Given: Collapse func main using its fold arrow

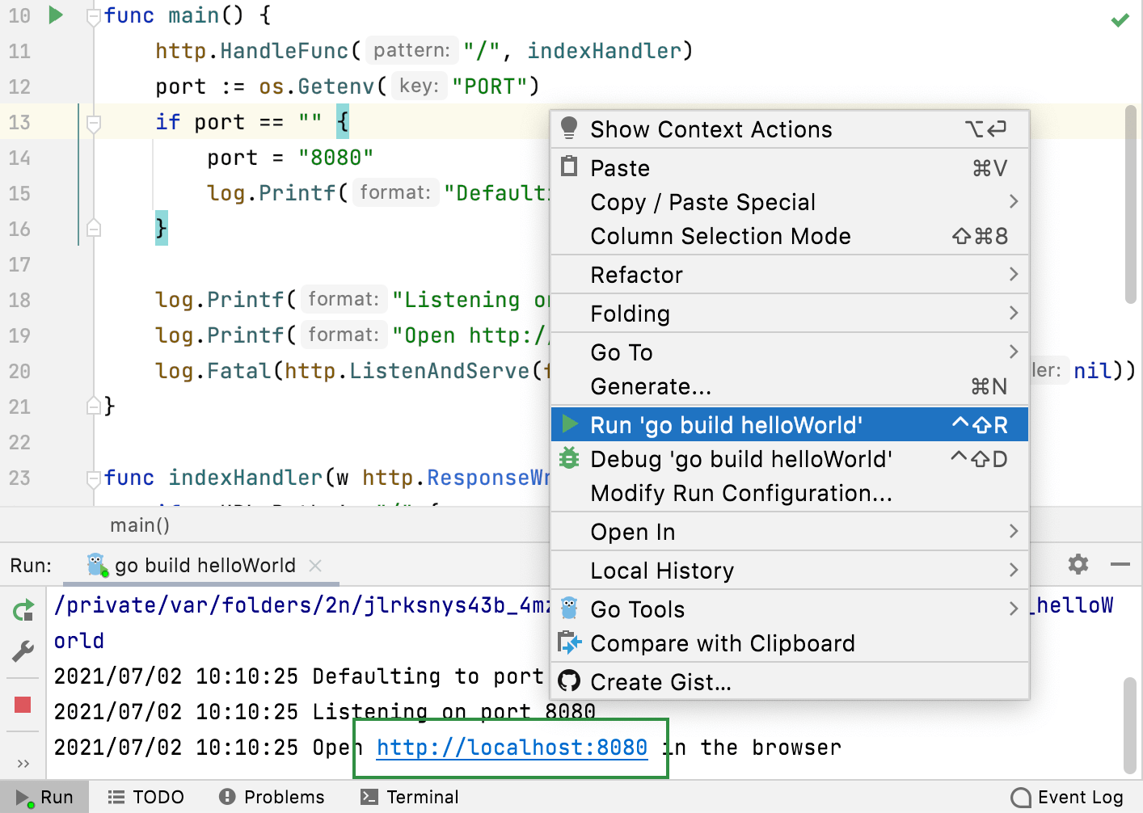Looking at the screenshot, I should (x=93, y=15).
